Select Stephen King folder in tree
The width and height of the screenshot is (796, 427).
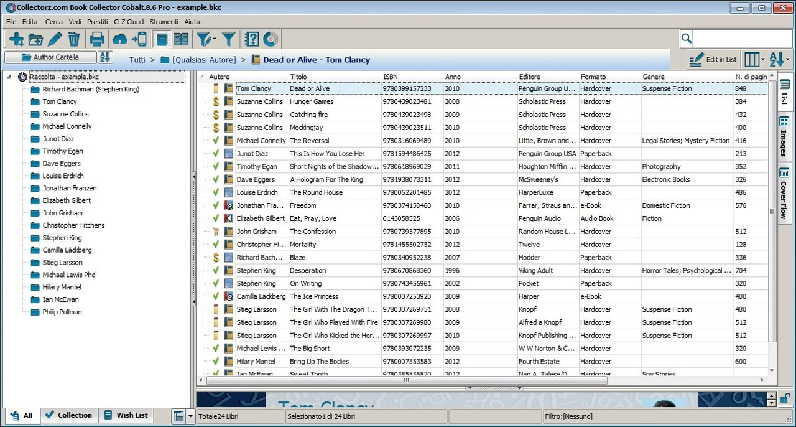(x=62, y=238)
